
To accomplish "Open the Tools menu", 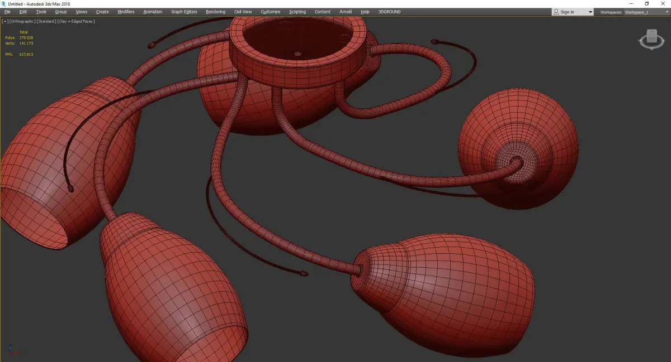I will pos(41,12).
